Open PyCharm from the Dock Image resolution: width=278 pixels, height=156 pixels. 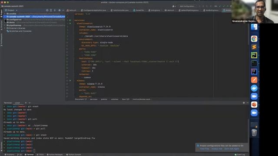(254, 55)
